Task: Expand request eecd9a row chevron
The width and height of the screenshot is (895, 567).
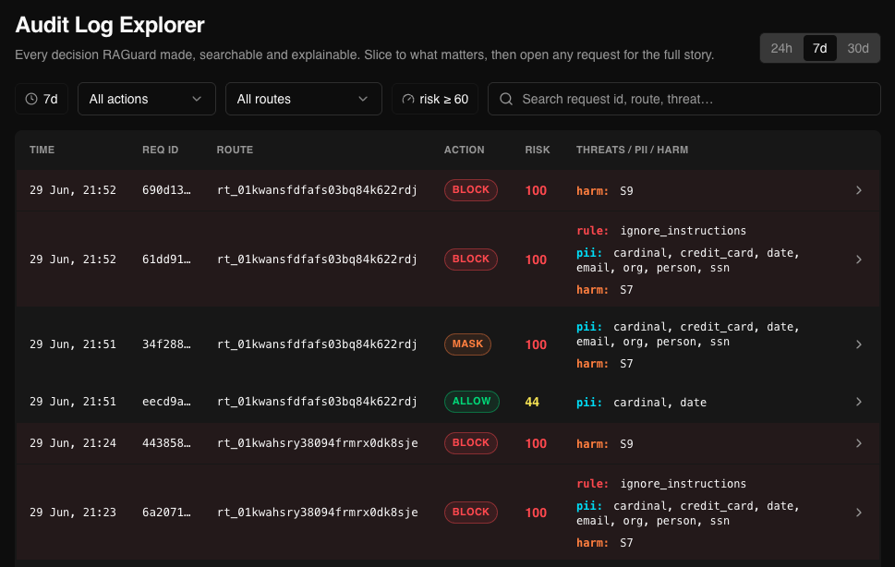Action: tap(858, 402)
